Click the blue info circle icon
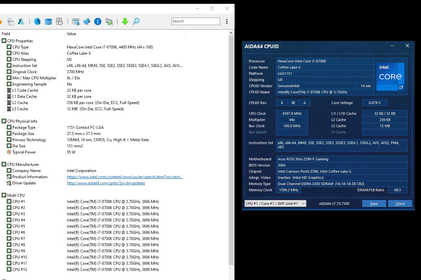 pyautogui.click(x=98, y=21)
